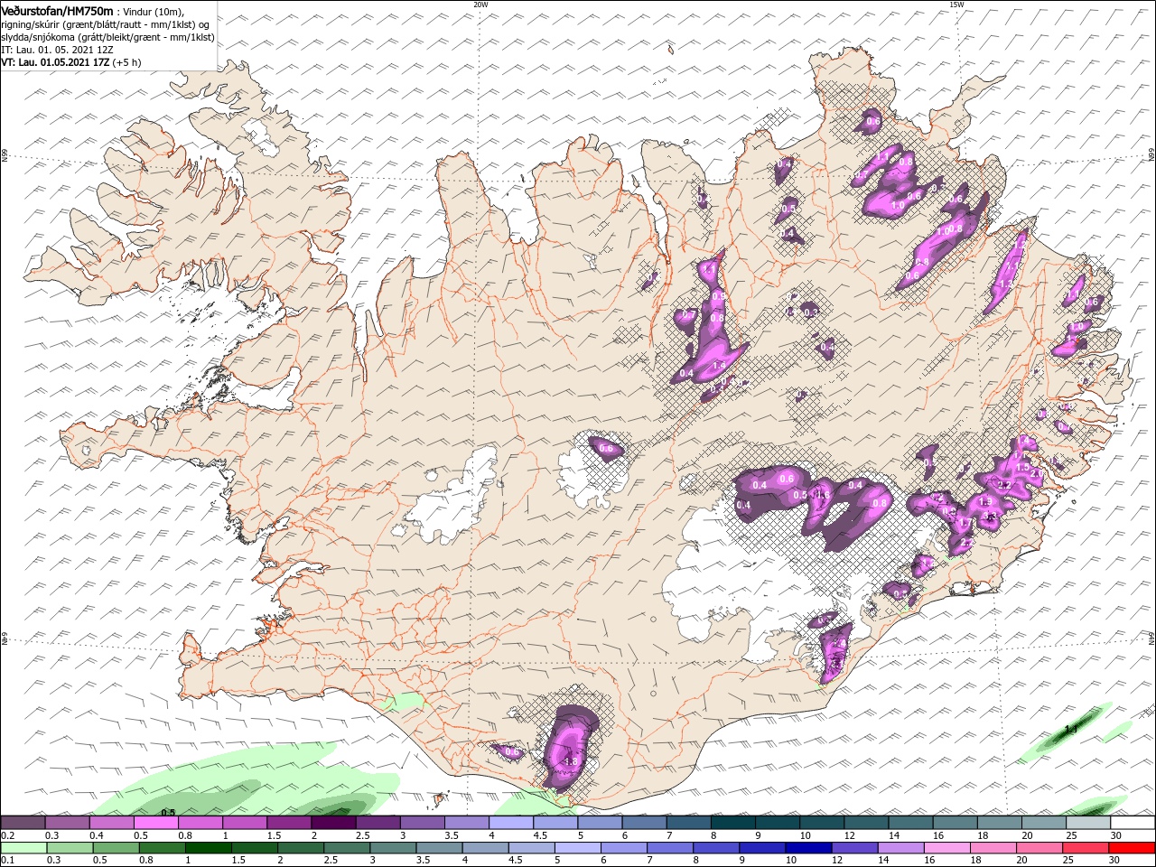
Task: Select the darkest blue swatch on lower scale
Action: coord(808,848)
